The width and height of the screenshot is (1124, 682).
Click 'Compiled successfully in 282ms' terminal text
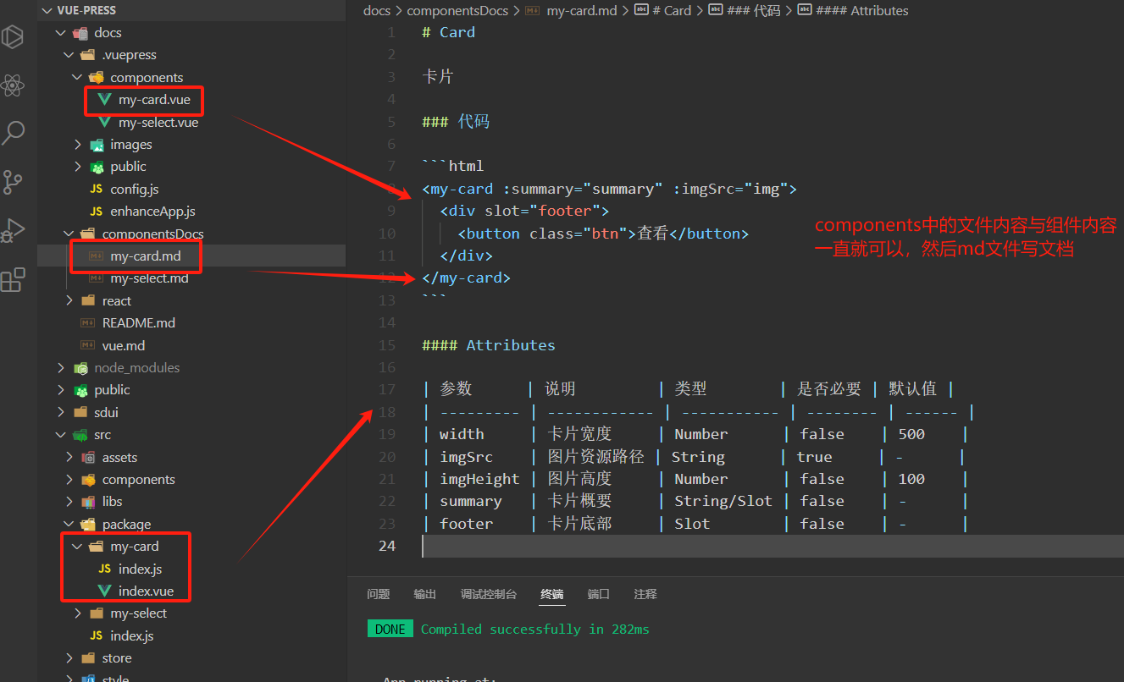(535, 630)
